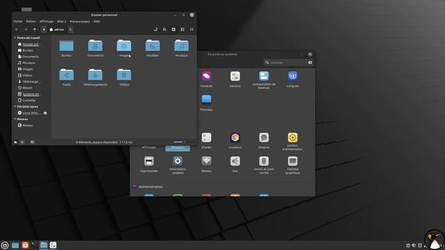Open Couleurs in System Settings
Screen dimensions: 445x250
pos(235,140)
